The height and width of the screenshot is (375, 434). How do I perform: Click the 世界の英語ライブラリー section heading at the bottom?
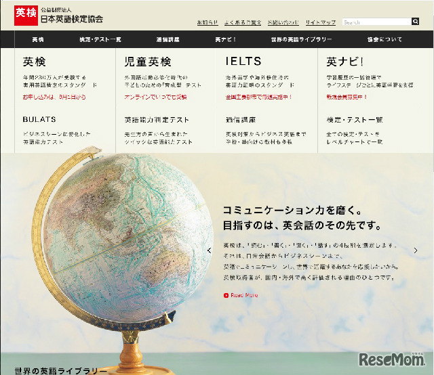pos(60,370)
